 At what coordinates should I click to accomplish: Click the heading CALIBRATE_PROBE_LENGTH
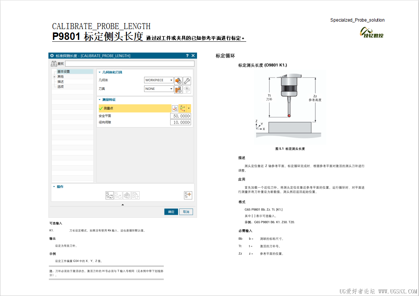point(101,26)
